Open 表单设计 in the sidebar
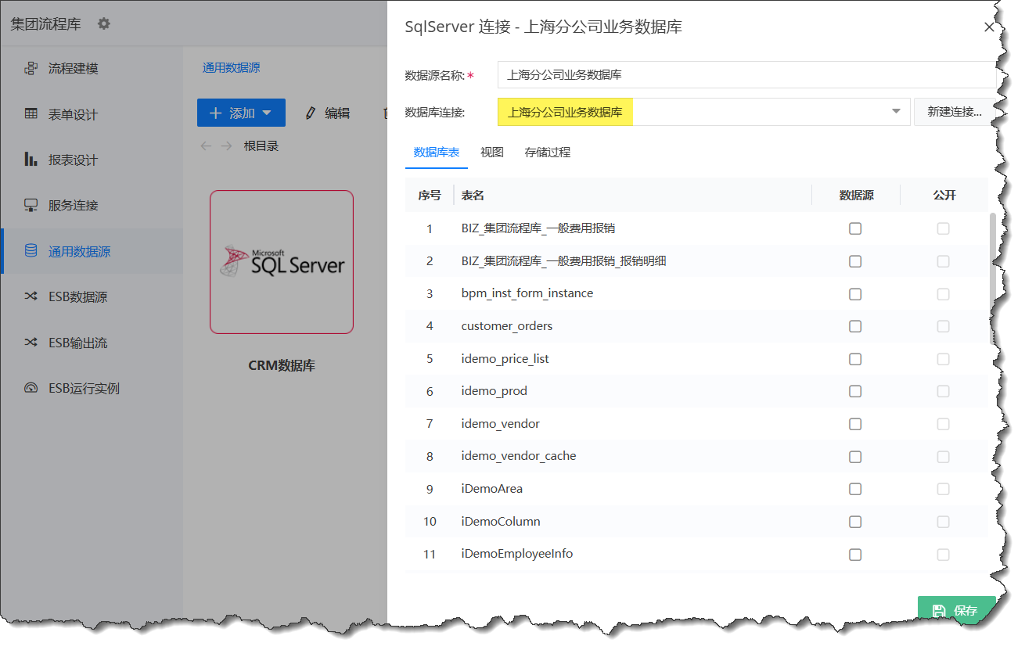Image resolution: width=1025 pixels, height=650 pixels. point(73,114)
